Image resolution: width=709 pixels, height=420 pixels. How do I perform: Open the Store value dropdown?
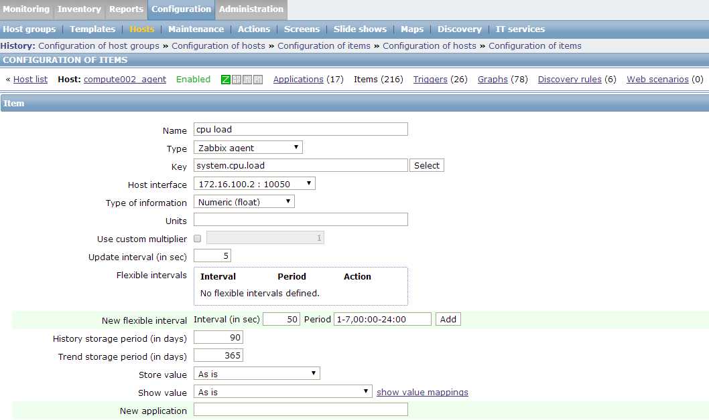tap(257, 374)
